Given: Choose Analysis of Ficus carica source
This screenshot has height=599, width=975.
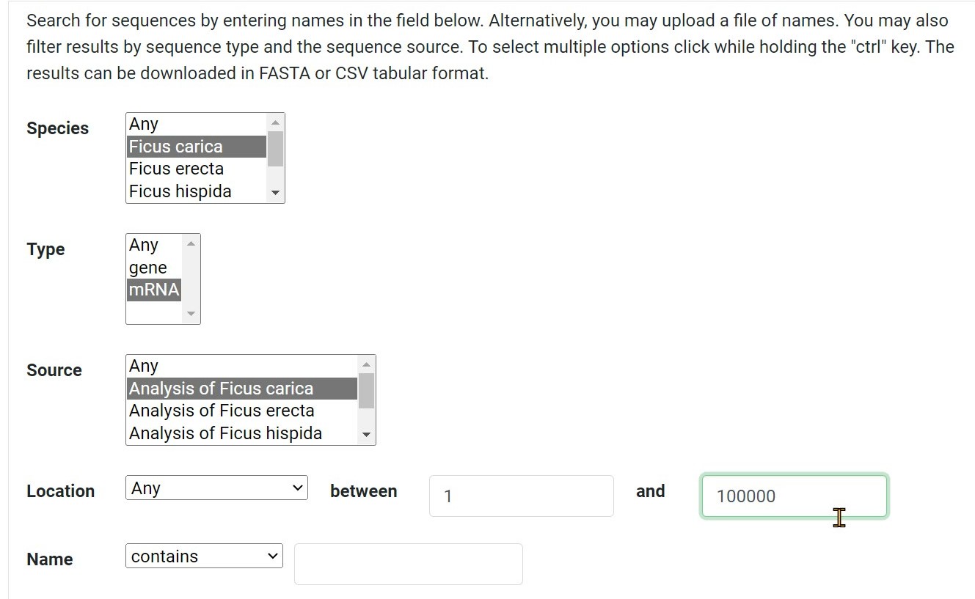Looking at the screenshot, I should click(x=241, y=389).
